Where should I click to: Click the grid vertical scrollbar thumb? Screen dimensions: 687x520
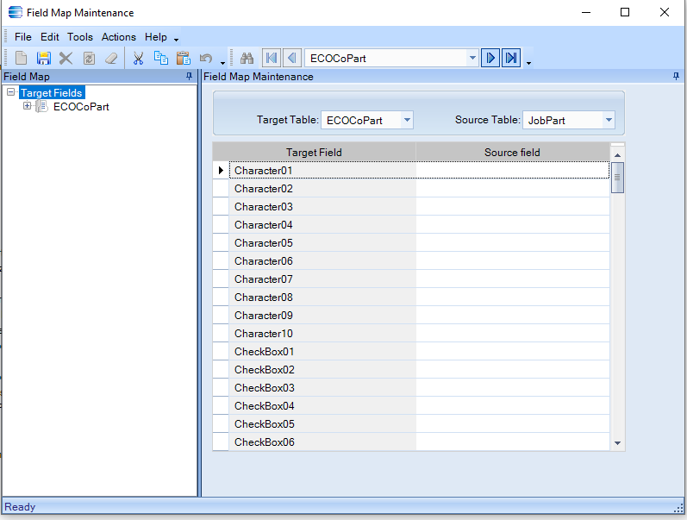point(617,177)
